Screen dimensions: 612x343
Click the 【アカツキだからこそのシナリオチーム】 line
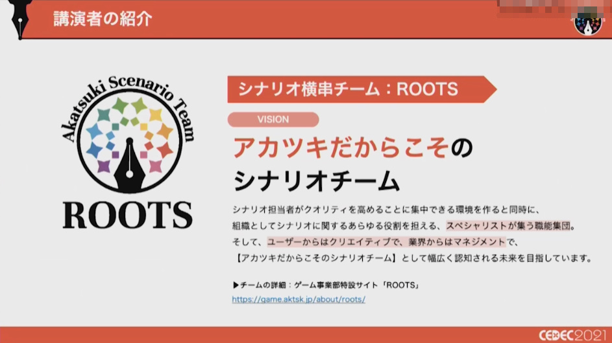pos(413,258)
